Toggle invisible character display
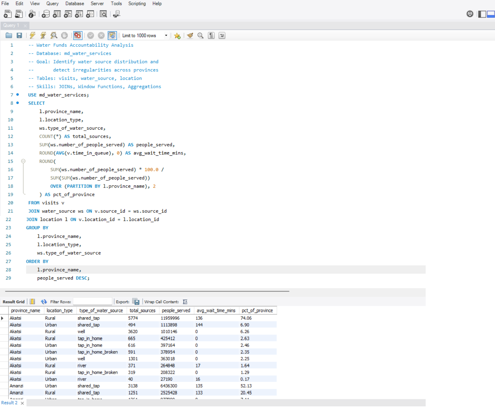The width and height of the screenshot is (495, 409). point(211,36)
